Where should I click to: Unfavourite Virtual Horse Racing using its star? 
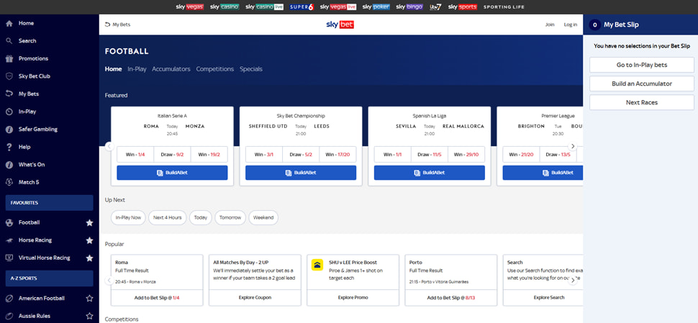[x=89, y=258]
